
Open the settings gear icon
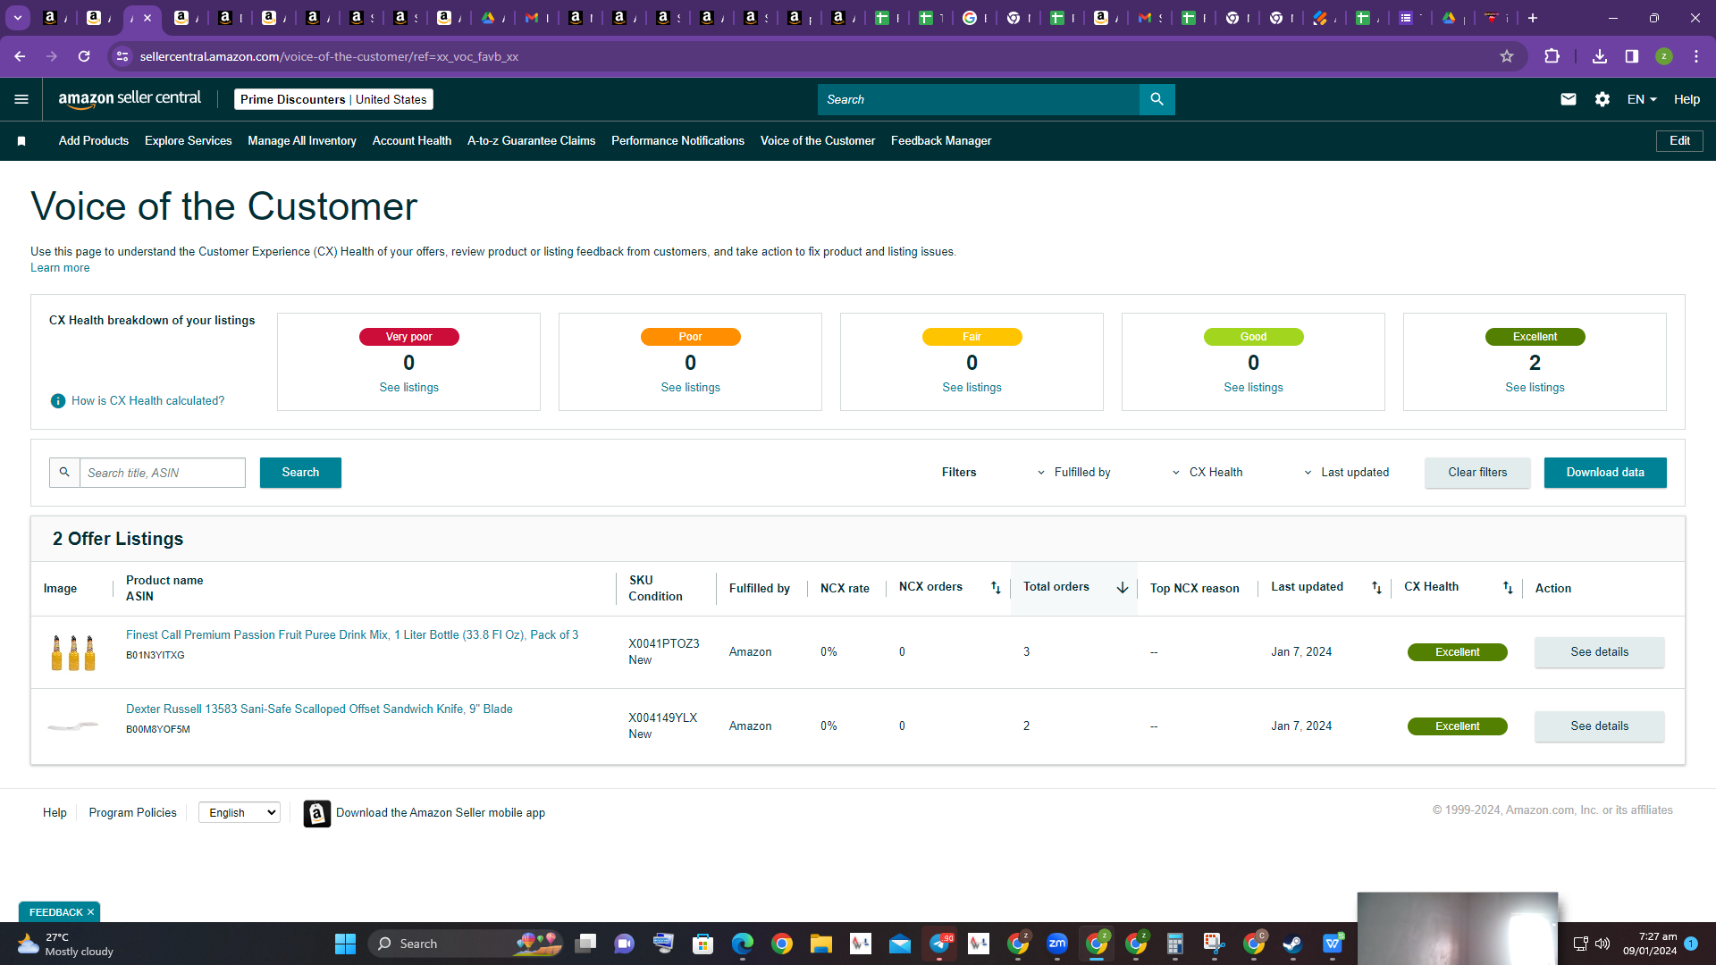1602,99
